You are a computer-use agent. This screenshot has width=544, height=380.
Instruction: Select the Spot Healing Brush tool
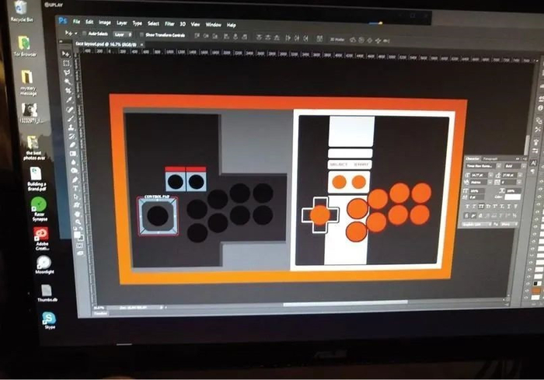click(69, 109)
